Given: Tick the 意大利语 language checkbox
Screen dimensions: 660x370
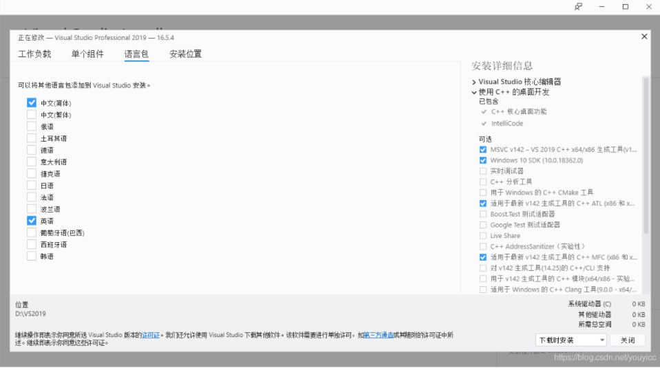Looking at the screenshot, I should [x=32, y=162].
